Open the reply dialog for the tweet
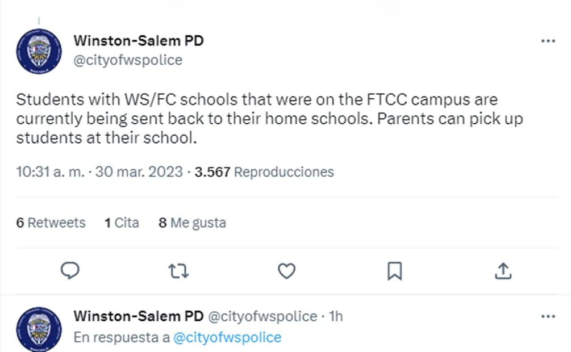571x352 pixels. coord(70,271)
